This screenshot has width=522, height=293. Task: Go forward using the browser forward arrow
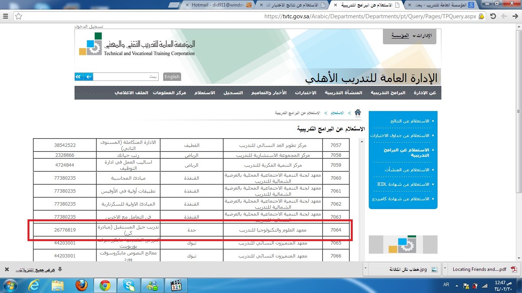[504, 16]
